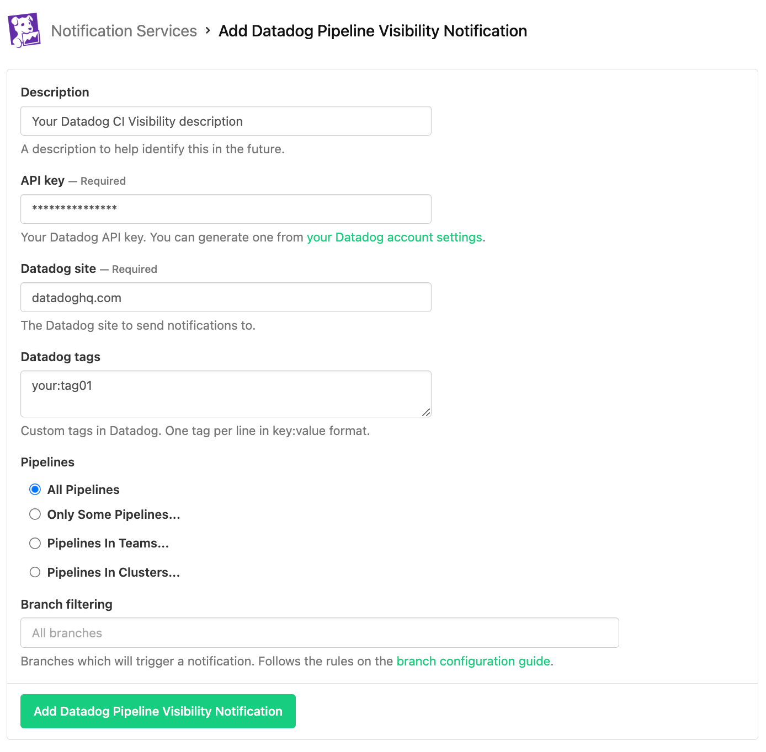Select the Datadog site field showing datadoghq.com
The height and width of the screenshot is (752, 766).
(225, 297)
